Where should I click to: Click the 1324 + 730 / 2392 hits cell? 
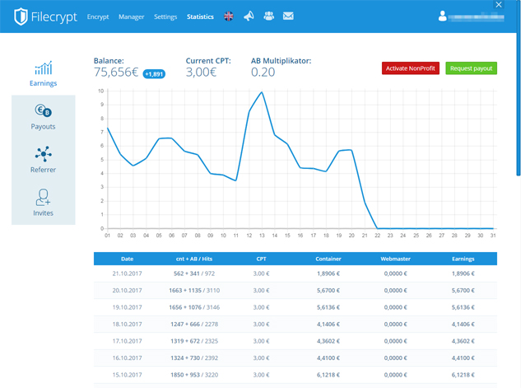pyautogui.click(x=194, y=358)
